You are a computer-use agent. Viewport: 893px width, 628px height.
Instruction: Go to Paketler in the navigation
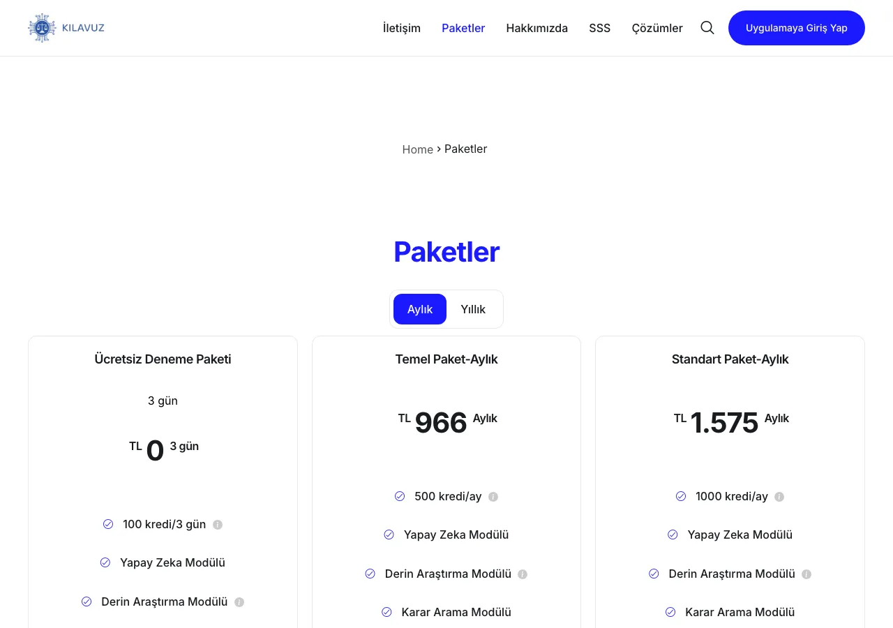pyautogui.click(x=463, y=28)
